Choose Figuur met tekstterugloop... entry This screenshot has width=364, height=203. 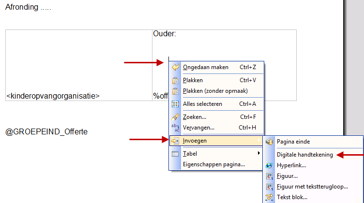pyautogui.click(x=312, y=187)
